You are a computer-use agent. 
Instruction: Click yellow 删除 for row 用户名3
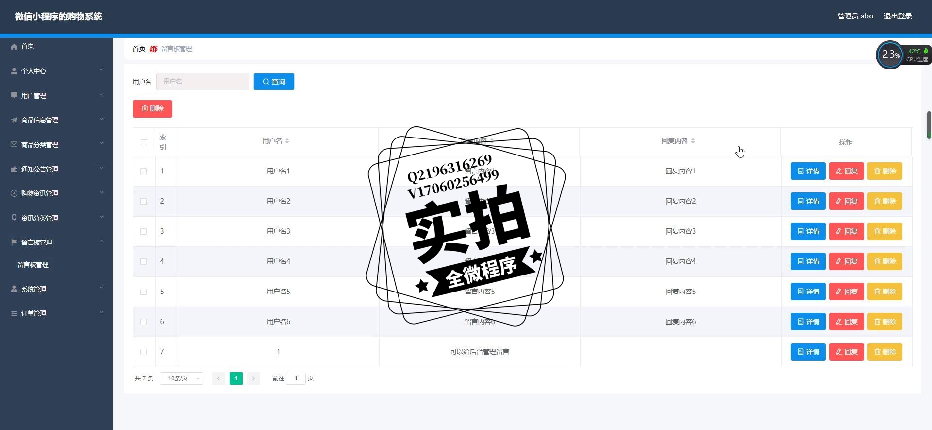(x=885, y=231)
